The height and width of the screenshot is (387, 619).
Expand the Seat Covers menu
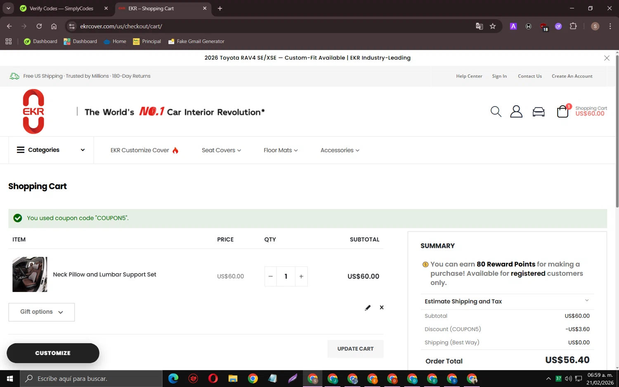221,150
